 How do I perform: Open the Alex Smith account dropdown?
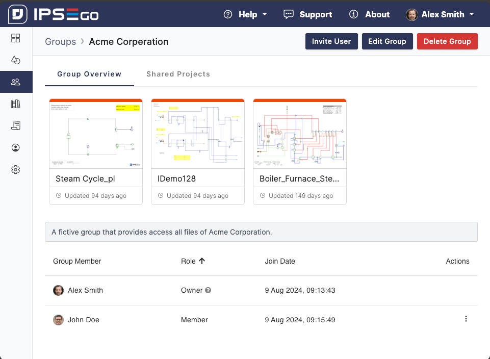tap(440, 14)
